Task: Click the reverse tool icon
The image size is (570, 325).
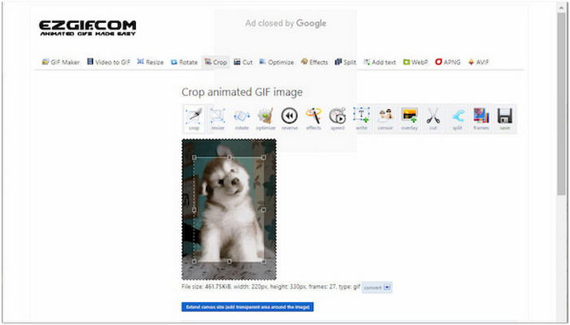Action: pos(290,119)
